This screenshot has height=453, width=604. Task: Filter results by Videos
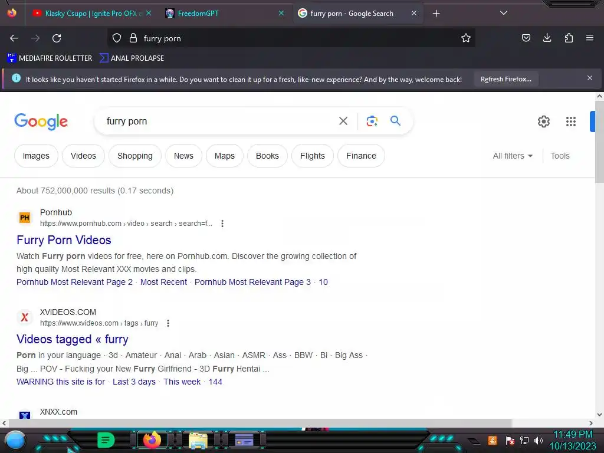(x=83, y=156)
